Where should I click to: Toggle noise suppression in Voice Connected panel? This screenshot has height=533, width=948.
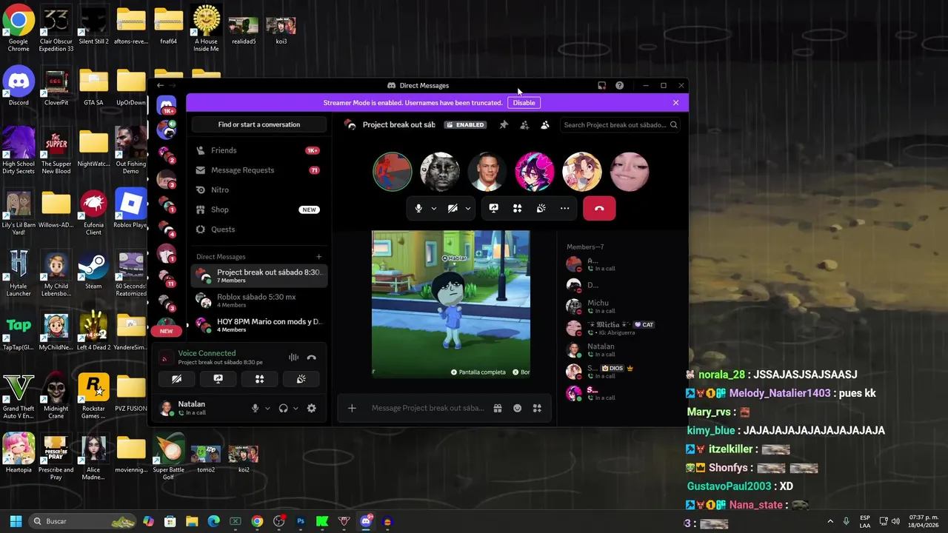click(294, 358)
